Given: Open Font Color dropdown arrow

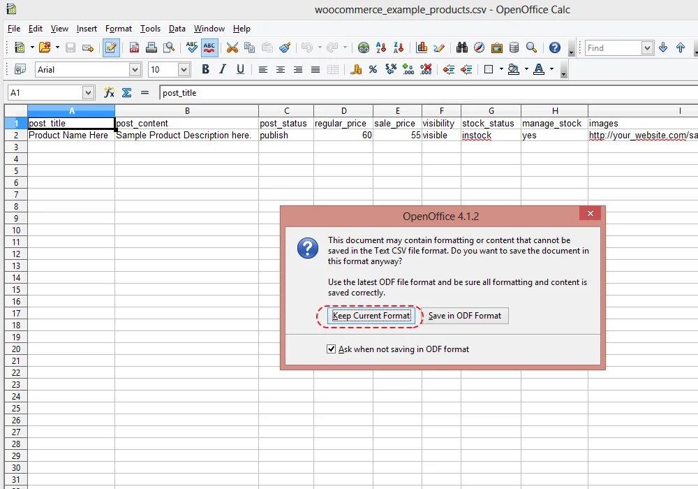Looking at the screenshot, I should pyautogui.click(x=552, y=69).
